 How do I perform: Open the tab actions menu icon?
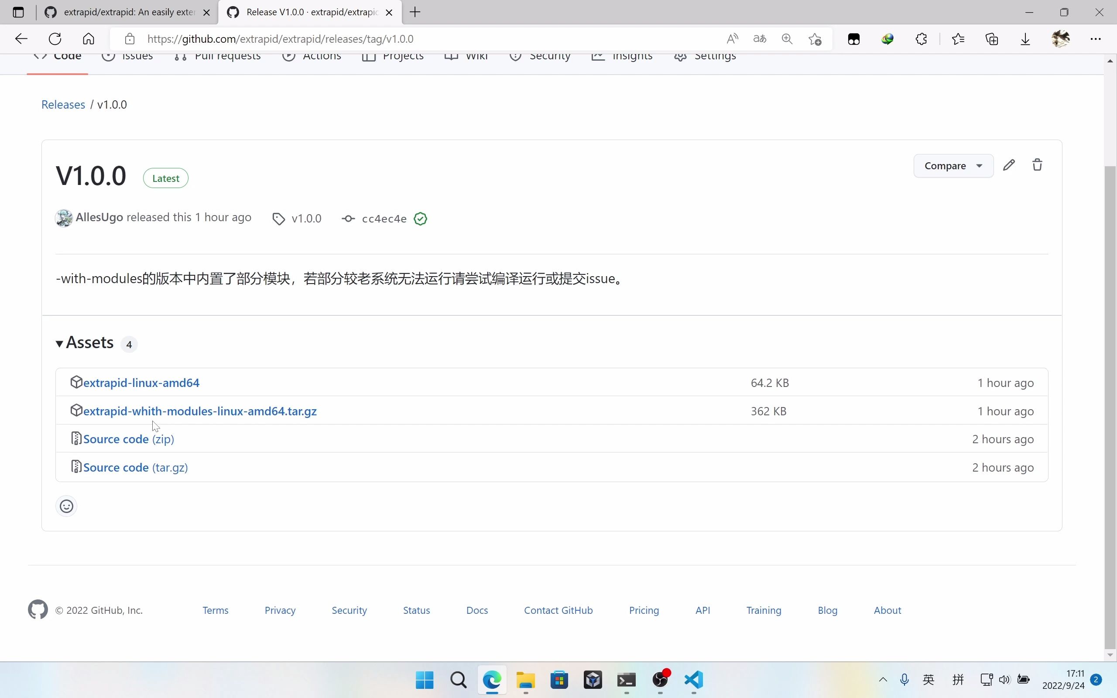click(18, 12)
